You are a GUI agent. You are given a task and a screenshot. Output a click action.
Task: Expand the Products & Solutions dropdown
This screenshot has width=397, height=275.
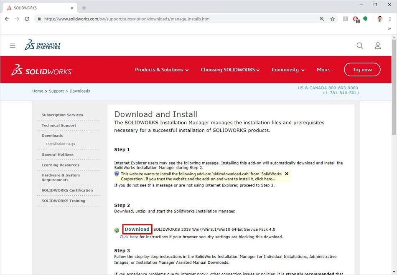coord(162,70)
